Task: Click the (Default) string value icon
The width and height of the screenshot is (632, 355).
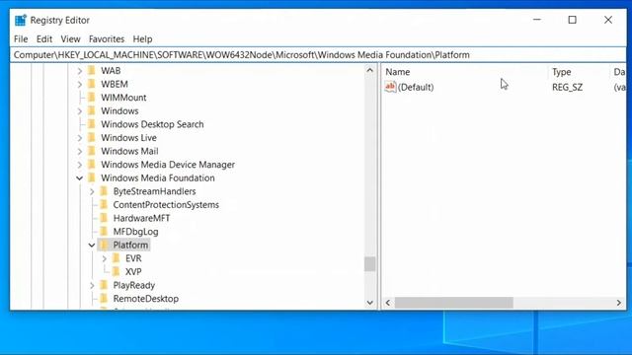Action: [x=390, y=87]
